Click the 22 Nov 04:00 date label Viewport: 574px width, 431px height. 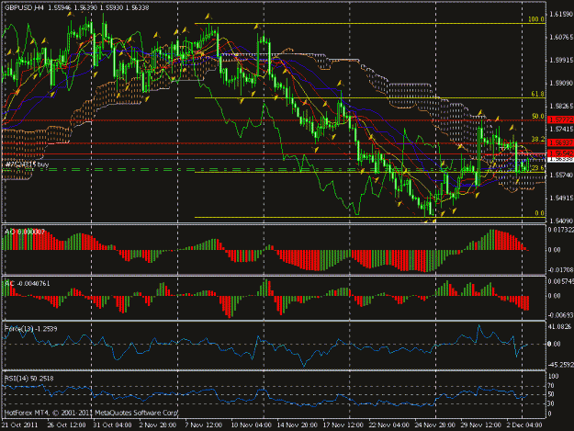(x=388, y=425)
